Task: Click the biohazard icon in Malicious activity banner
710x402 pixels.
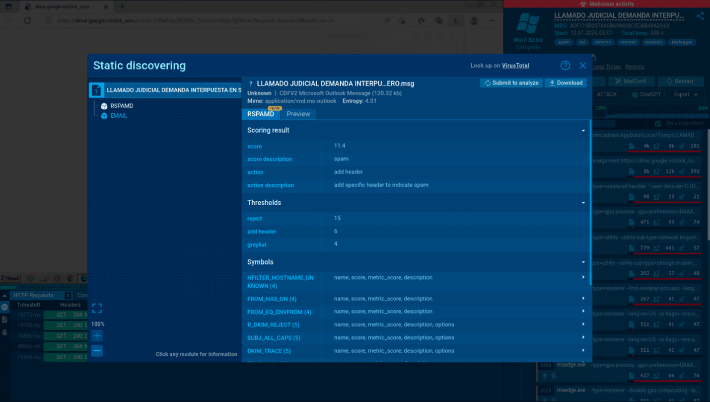Action: (583, 4)
